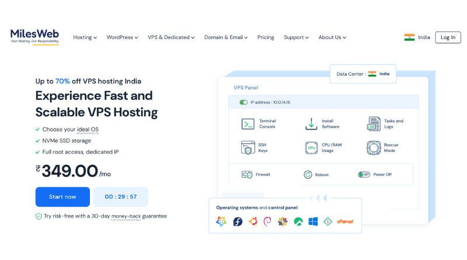Open the Tasks and Logs icon
This screenshot has width=467, height=260.
[x=374, y=124]
